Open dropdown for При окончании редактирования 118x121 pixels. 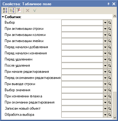105,103
